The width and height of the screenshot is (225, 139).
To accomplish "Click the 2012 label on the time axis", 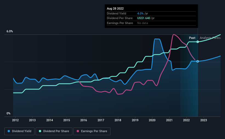I will pos(15,120).
